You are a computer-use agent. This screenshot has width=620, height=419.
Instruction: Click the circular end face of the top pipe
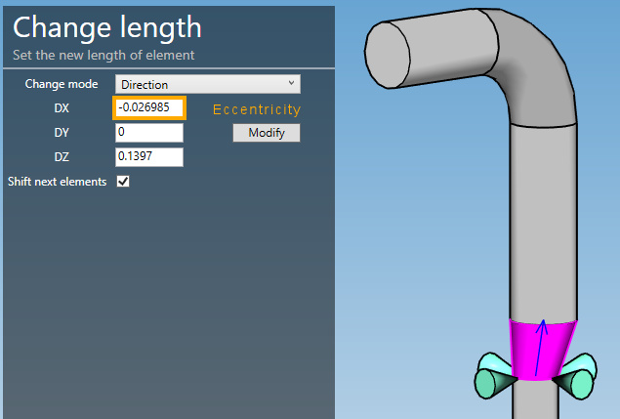click(x=387, y=55)
